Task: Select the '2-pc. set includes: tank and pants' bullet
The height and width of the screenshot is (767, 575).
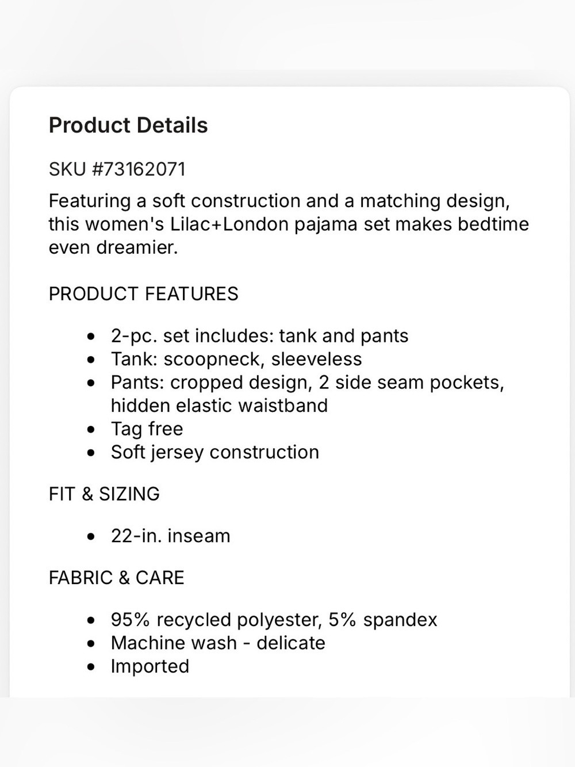Action: [259, 336]
